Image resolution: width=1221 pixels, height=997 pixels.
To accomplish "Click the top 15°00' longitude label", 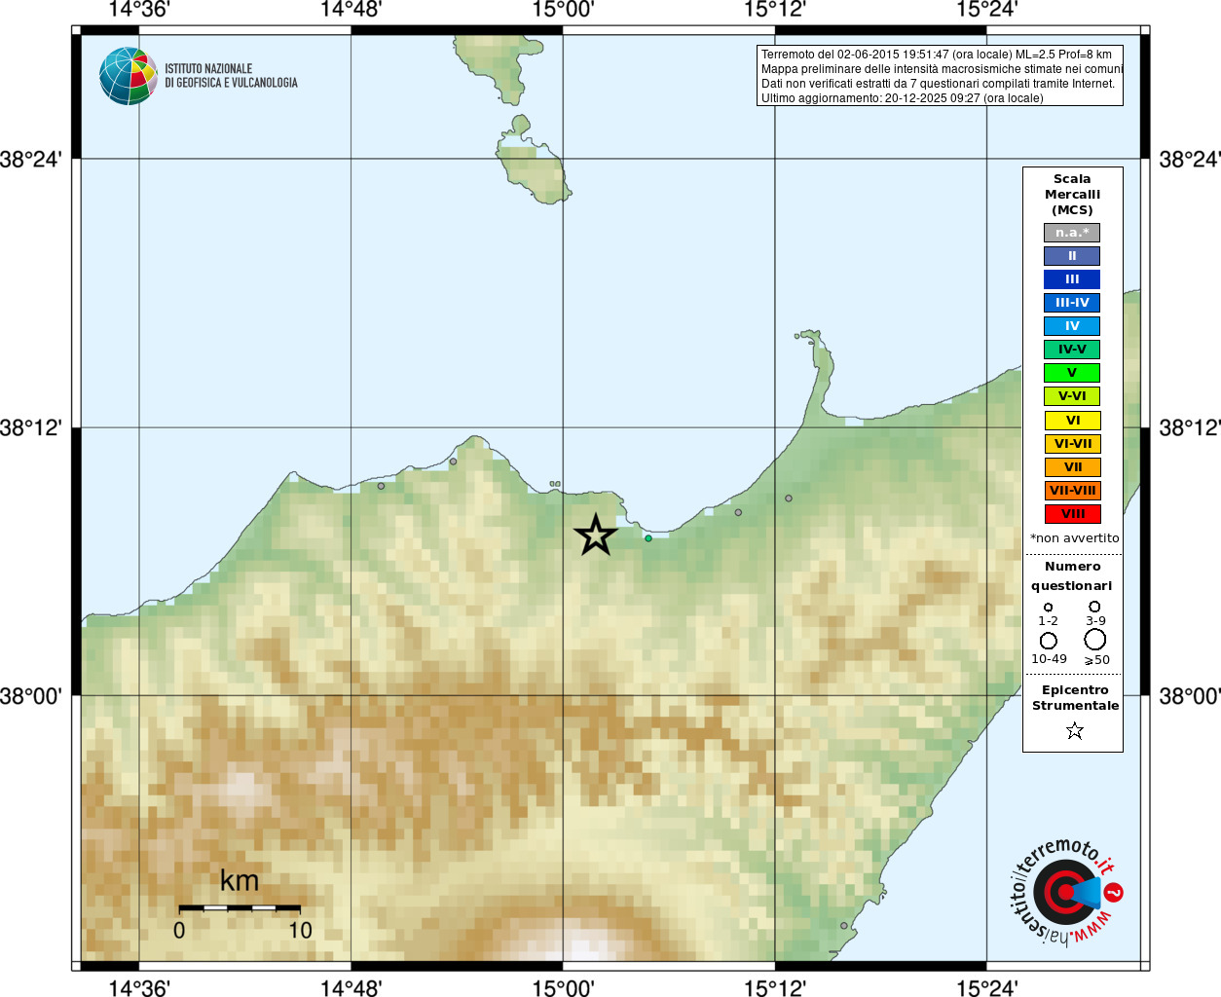I will click(563, 10).
